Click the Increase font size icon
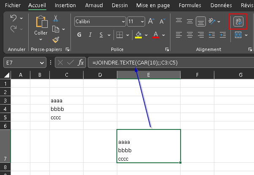Image resolution: width=254 pixels, height=175 pixels. tap(151, 21)
